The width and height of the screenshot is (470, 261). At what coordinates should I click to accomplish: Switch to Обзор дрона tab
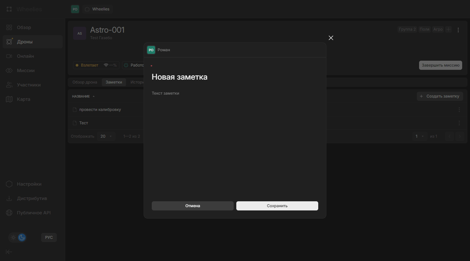pos(85,82)
